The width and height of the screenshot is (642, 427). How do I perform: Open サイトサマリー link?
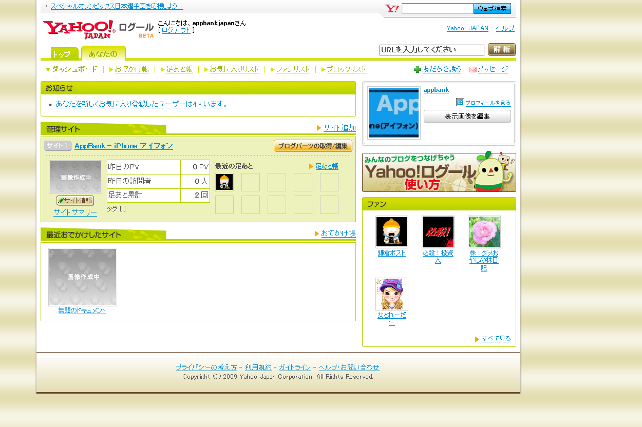click(x=75, y=212)
